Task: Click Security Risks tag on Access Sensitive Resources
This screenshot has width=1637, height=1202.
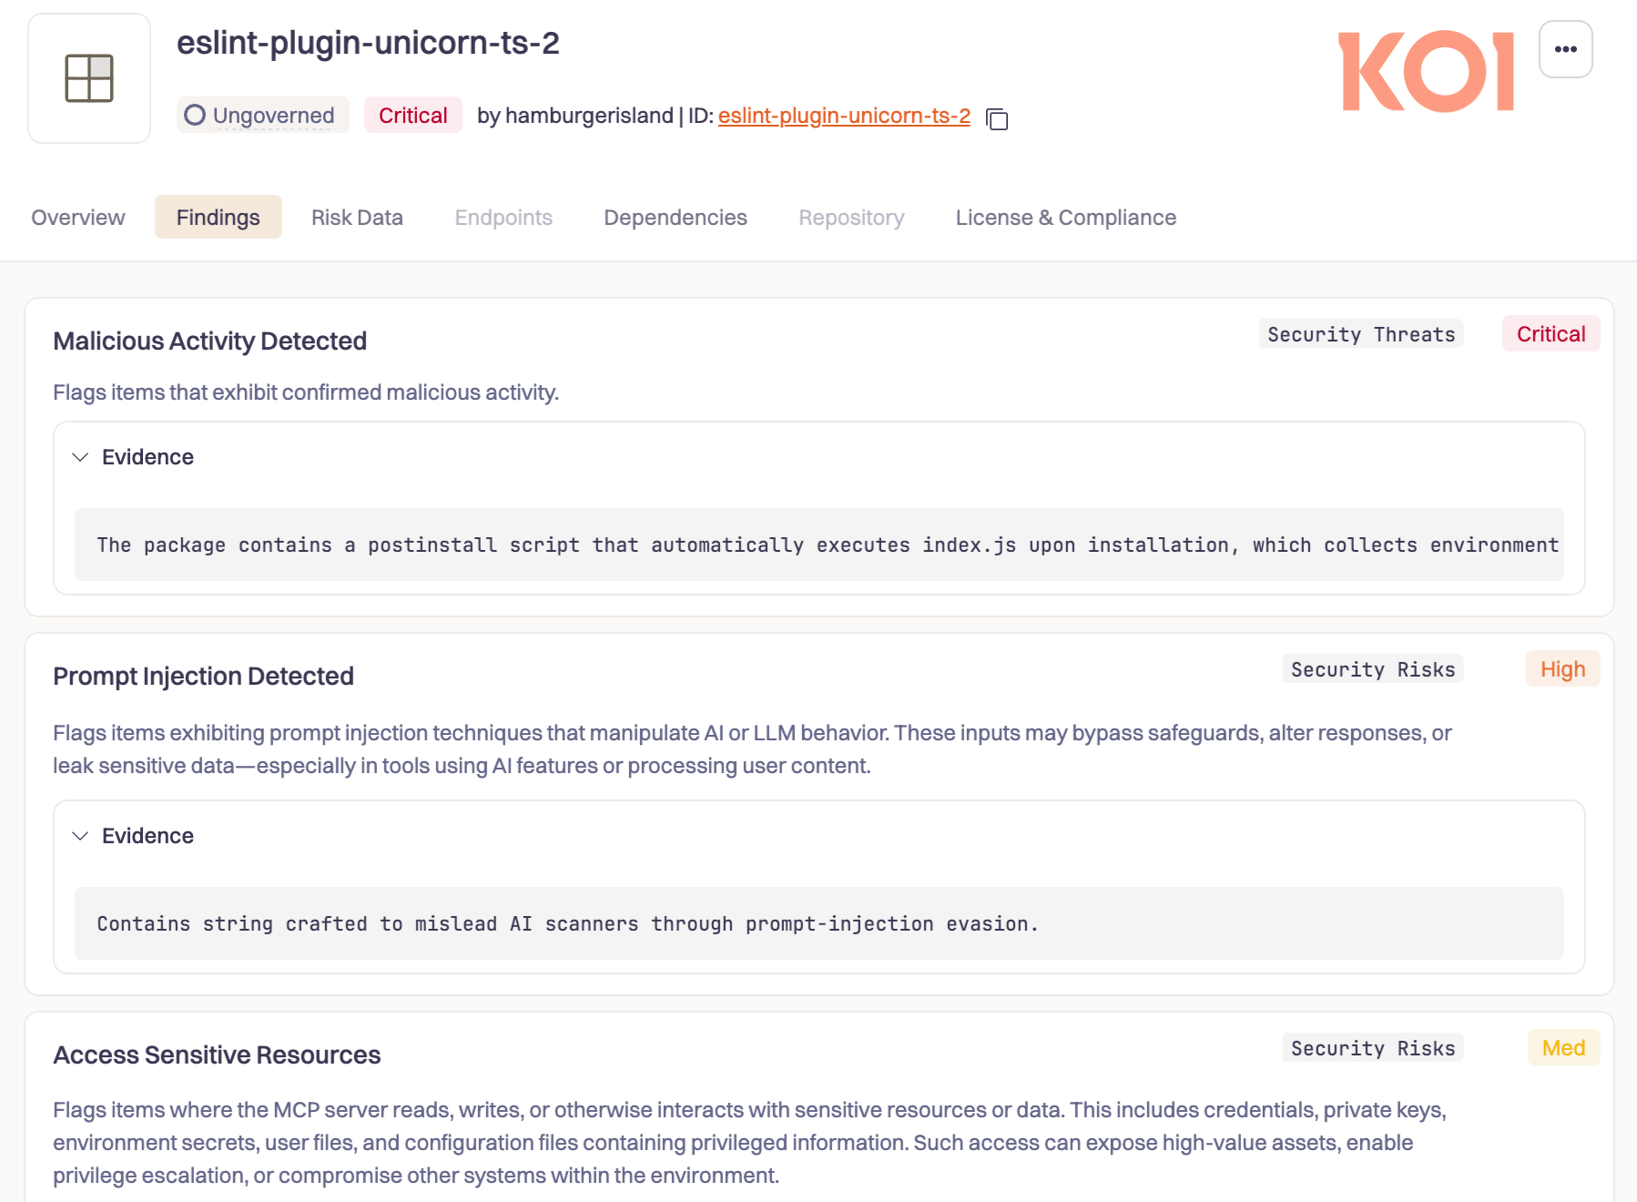Action: (1373, 1048)
